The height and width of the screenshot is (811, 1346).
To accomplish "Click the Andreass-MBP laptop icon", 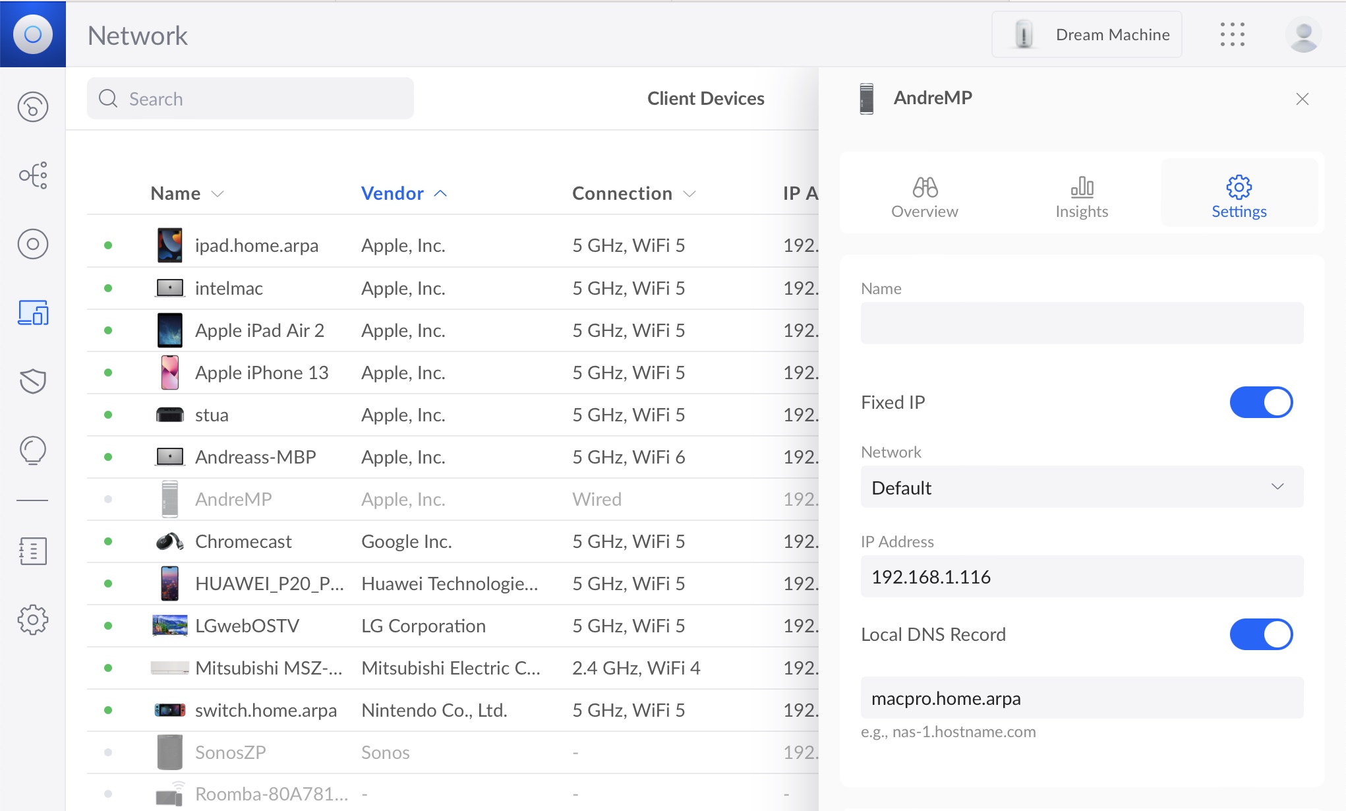I will pyautogui.click(x=170, y=457).
